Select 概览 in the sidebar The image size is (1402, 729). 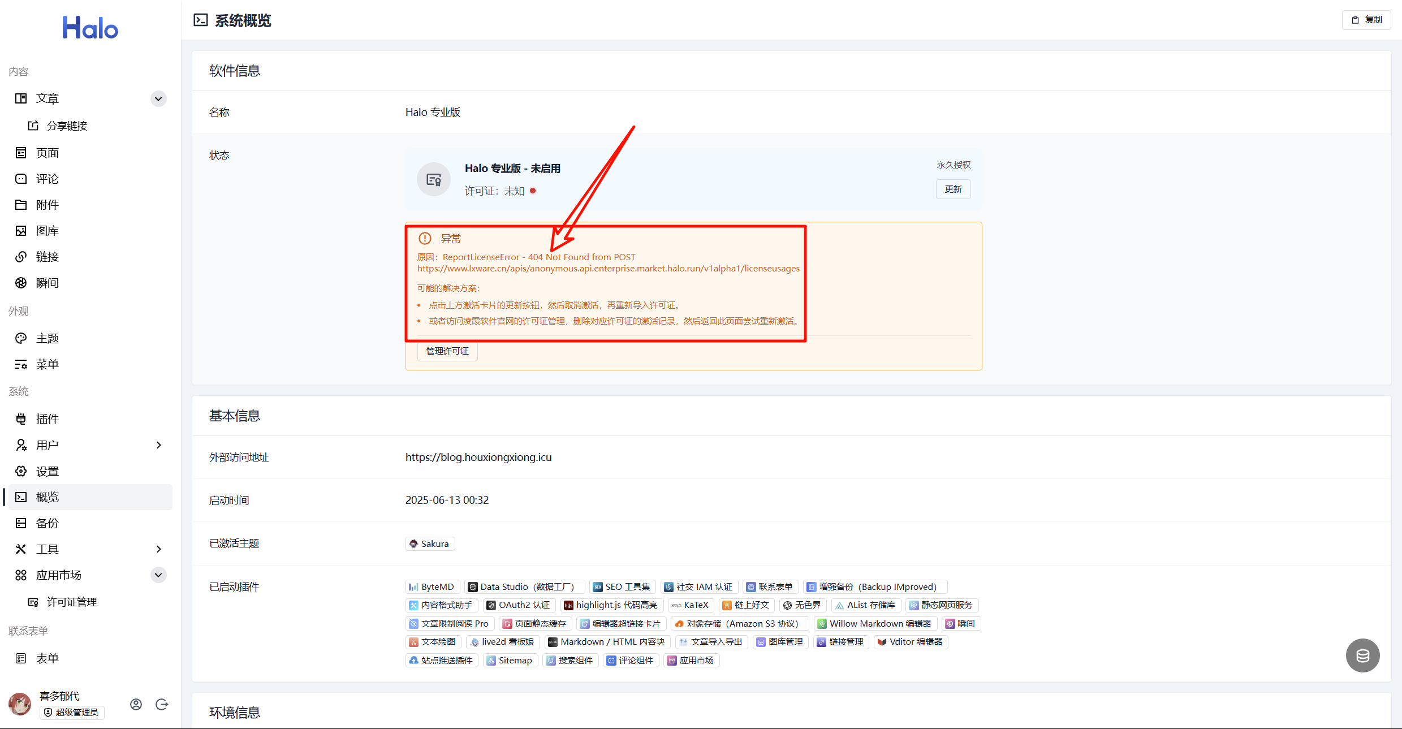pyautogui.click(x=90, y=497)
